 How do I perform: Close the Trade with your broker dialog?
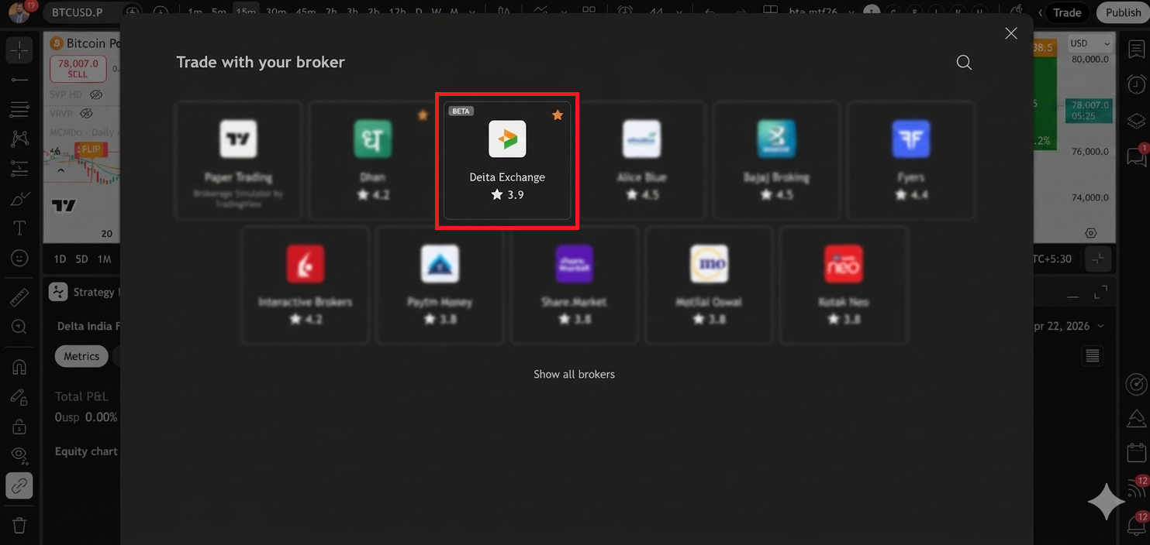click(1011, 33)
